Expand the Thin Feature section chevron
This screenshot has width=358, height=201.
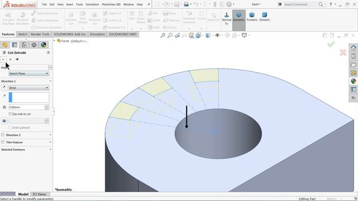pyautogui.click(x=50, y=142)
